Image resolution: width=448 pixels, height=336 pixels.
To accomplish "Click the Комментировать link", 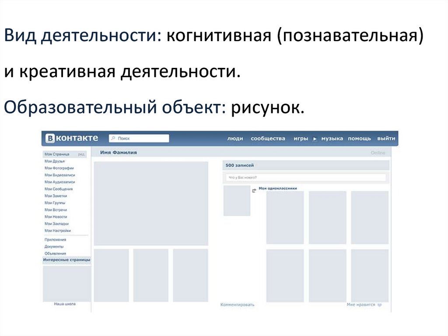I will click(237, 304).
